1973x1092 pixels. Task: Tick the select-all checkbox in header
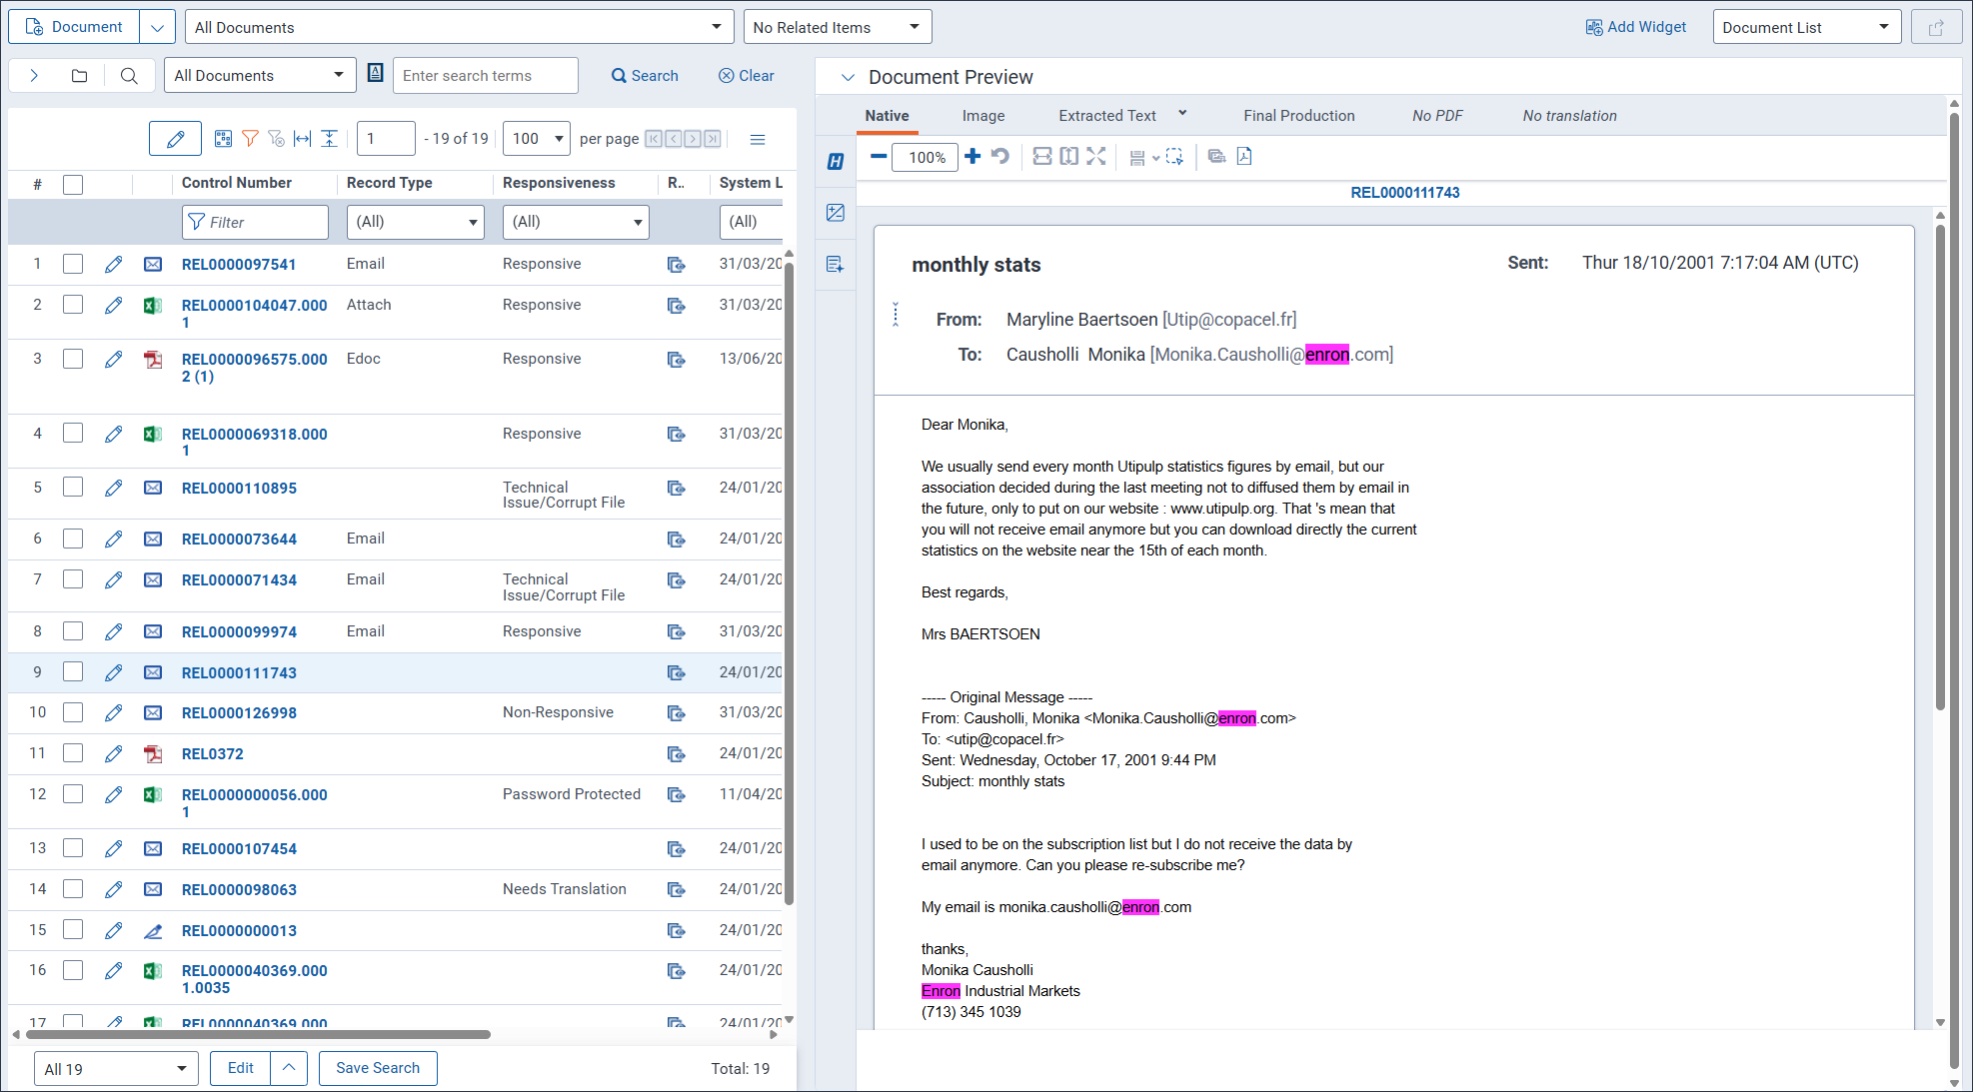73,184
